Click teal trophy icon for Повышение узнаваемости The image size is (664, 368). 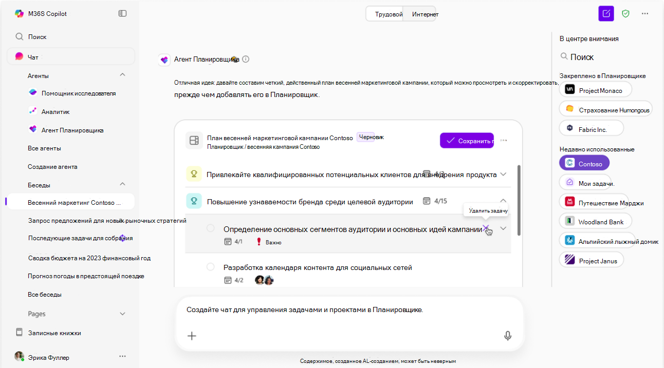(194, 201)
